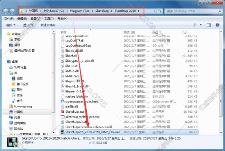Expand the arrow after SketchUp 2020
Screen dimensions: 225x151
pyautogui.click(x=139, y=11)
